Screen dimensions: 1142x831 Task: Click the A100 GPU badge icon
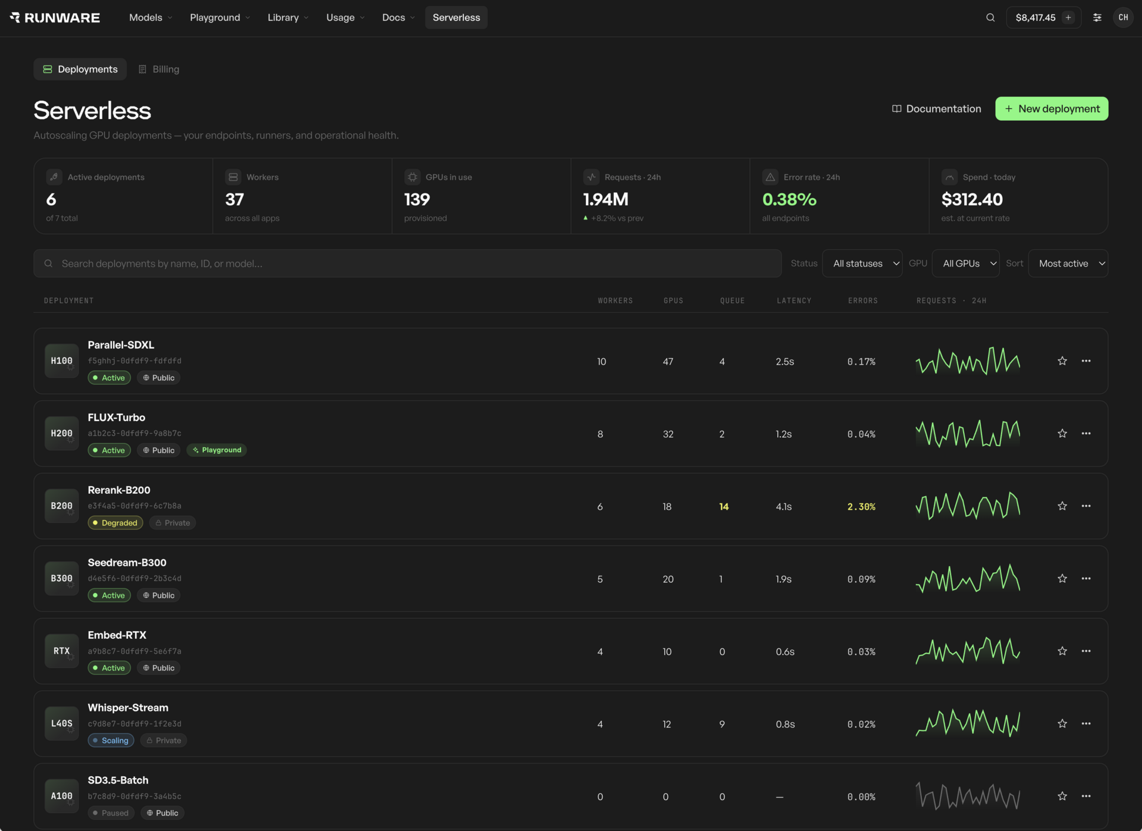[x=62, y=796]
